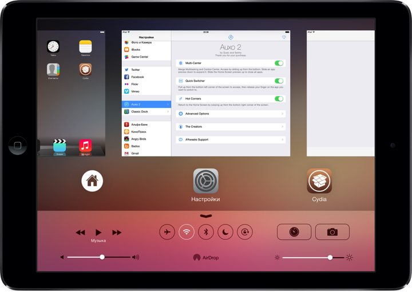412x292 pixels.
Task: Toggle Bluetooth in Control Center
Action: click(x=206, y=232)
